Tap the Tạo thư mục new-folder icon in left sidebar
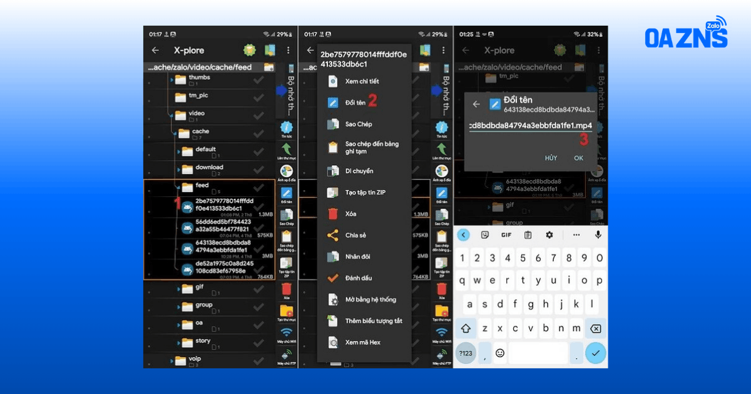751x394 pixels. [287, 310]
